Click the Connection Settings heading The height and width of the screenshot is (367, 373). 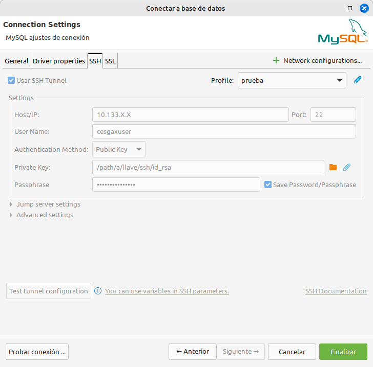pyautogui.click(x=42, y=25)
